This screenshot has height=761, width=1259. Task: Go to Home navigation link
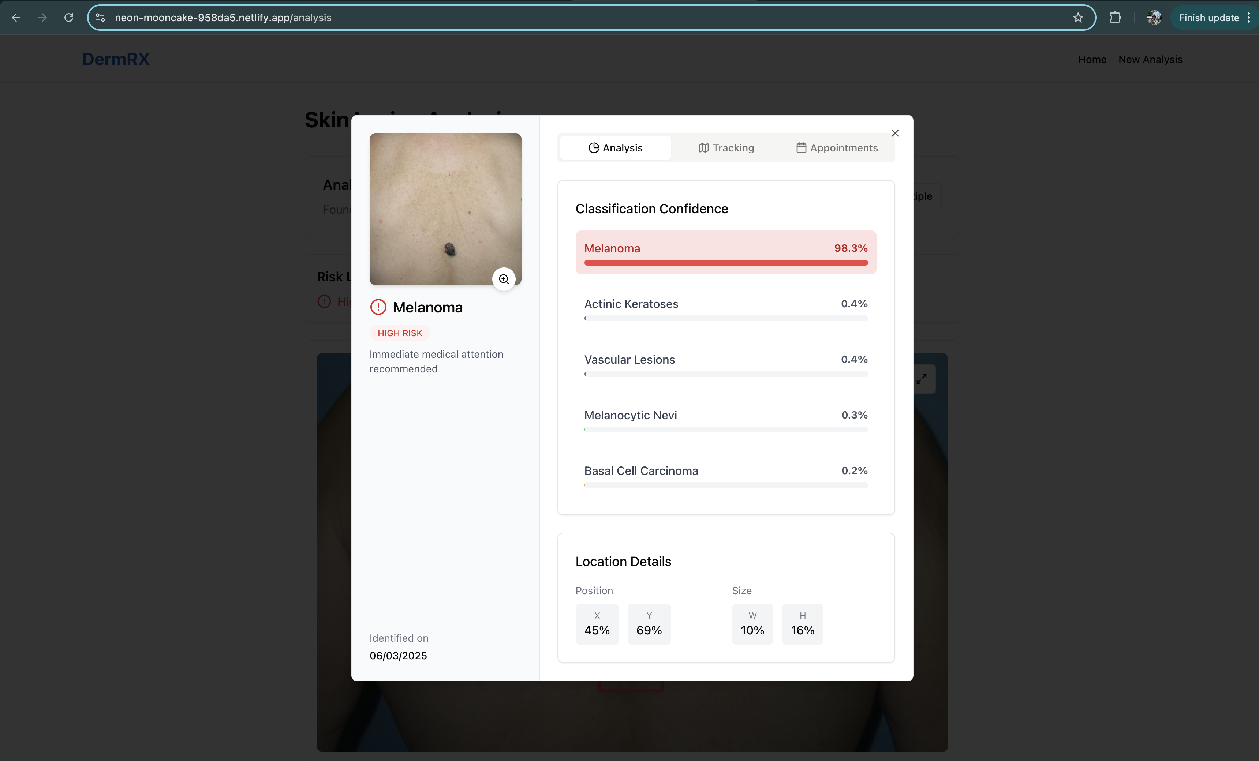click(x=1092, y=59)
